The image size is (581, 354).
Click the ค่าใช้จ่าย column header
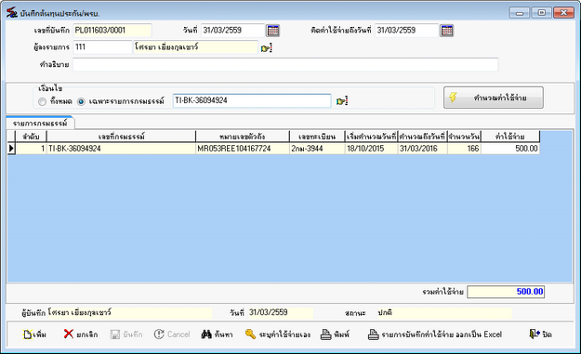click(510, 137)
